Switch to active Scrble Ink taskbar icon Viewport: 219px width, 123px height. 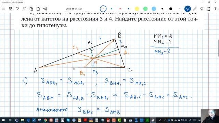click(x=153, y=120)
